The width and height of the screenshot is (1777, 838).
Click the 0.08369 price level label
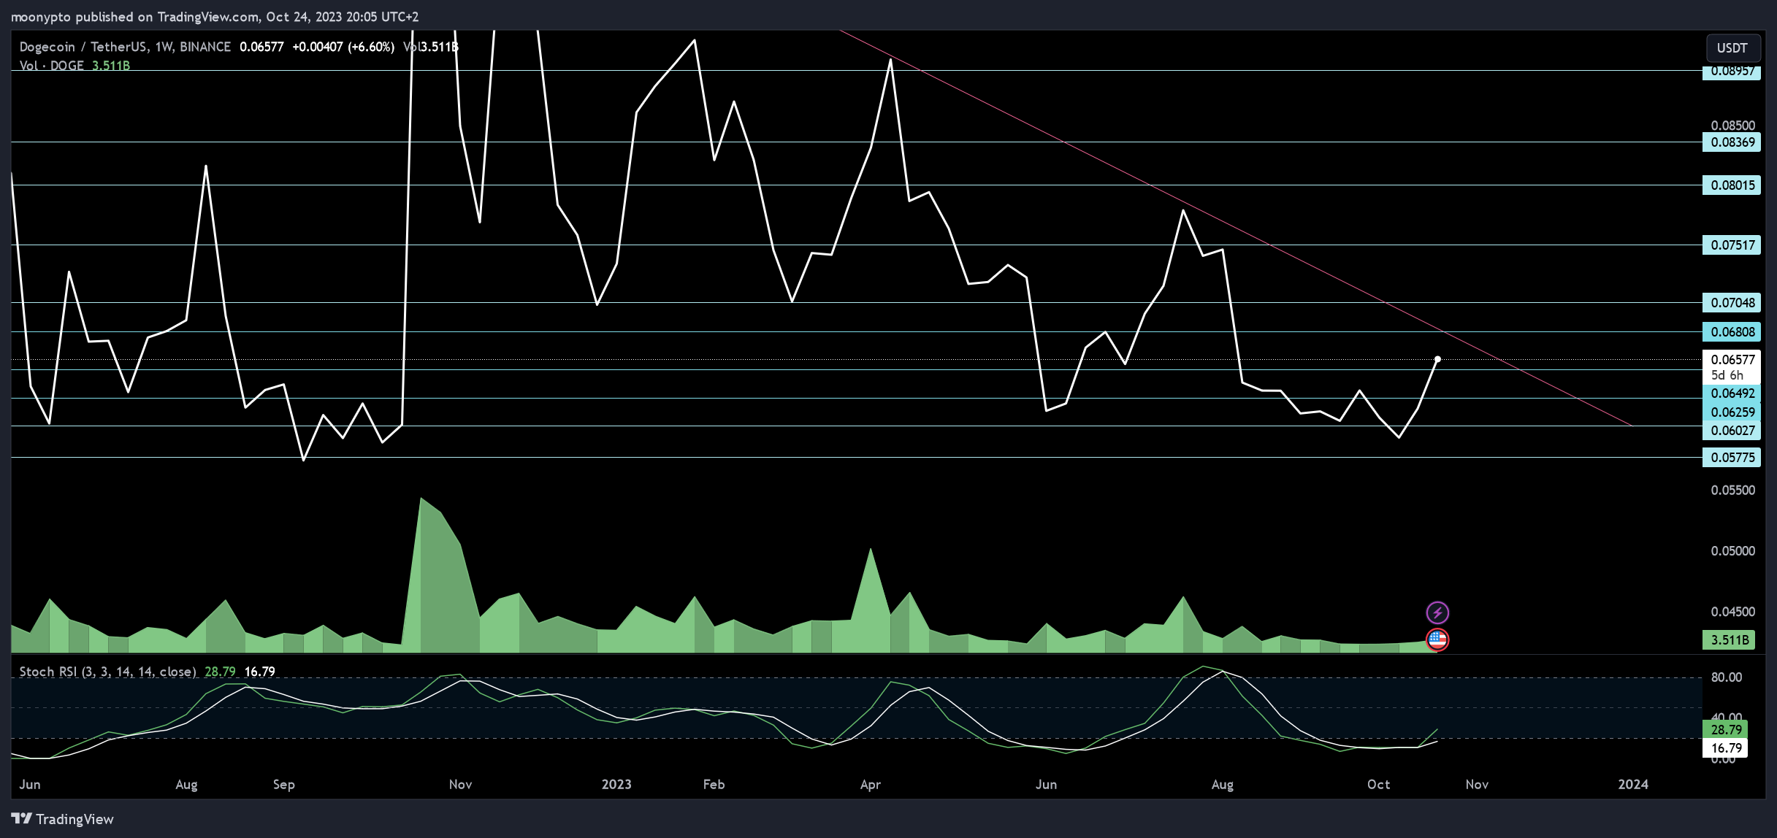click(1732, 142)
